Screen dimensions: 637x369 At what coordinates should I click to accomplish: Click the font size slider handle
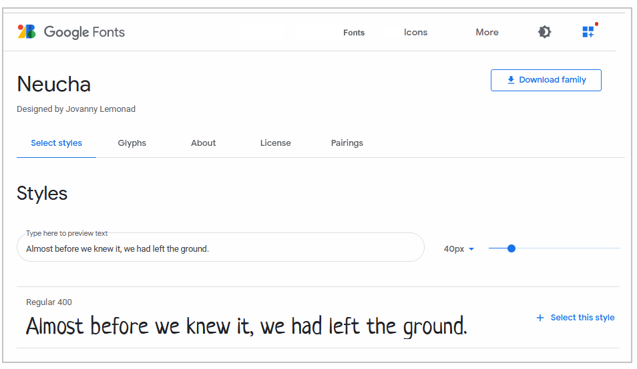511,248
